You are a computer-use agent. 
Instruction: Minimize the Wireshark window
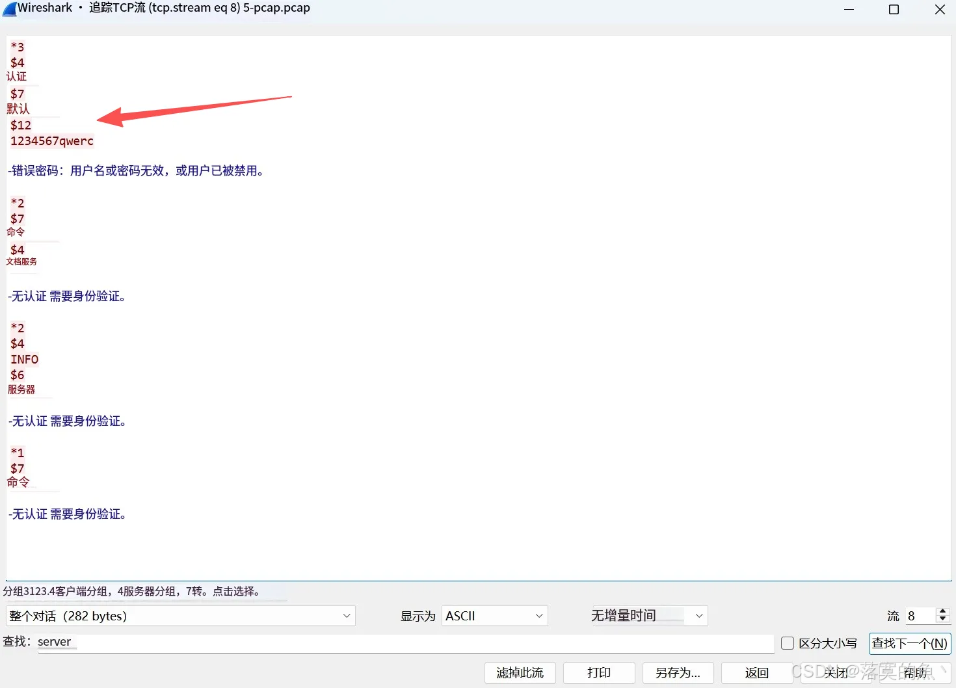[x=849, y=9]
